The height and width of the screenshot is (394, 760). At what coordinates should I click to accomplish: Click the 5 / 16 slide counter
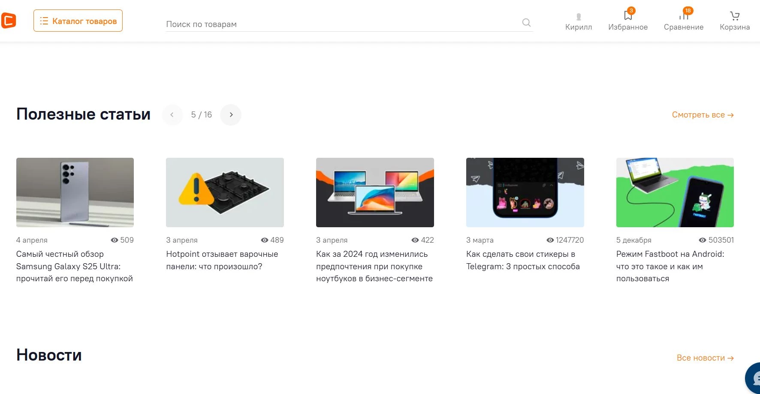(202, 115)
